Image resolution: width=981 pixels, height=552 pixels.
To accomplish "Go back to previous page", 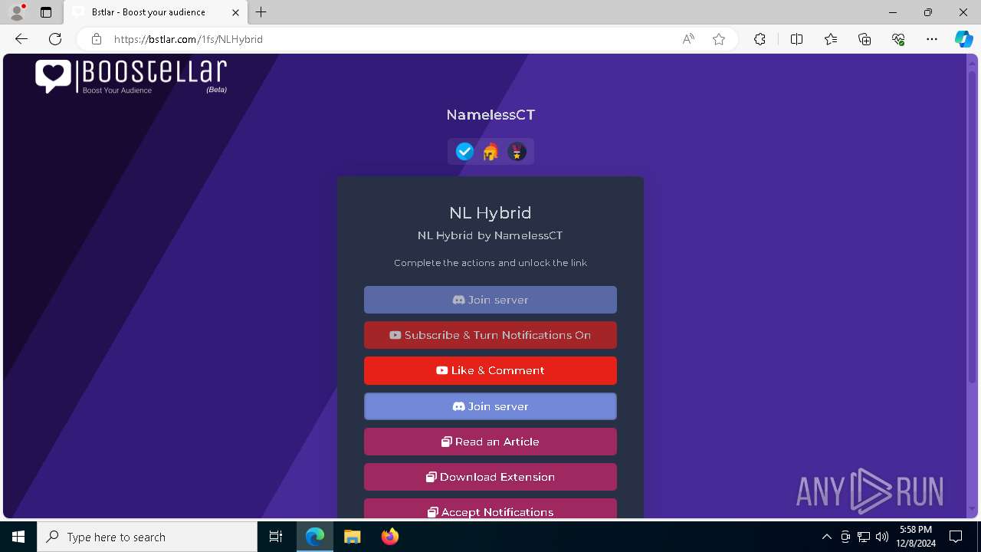I will [21, 39].
